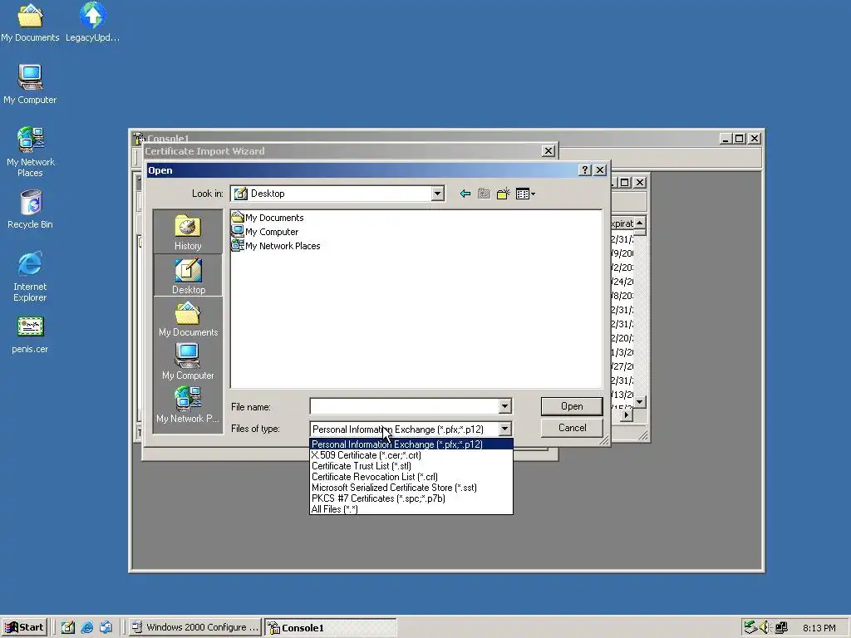Click the taskbar clock showing 8:13 PM

819,628
